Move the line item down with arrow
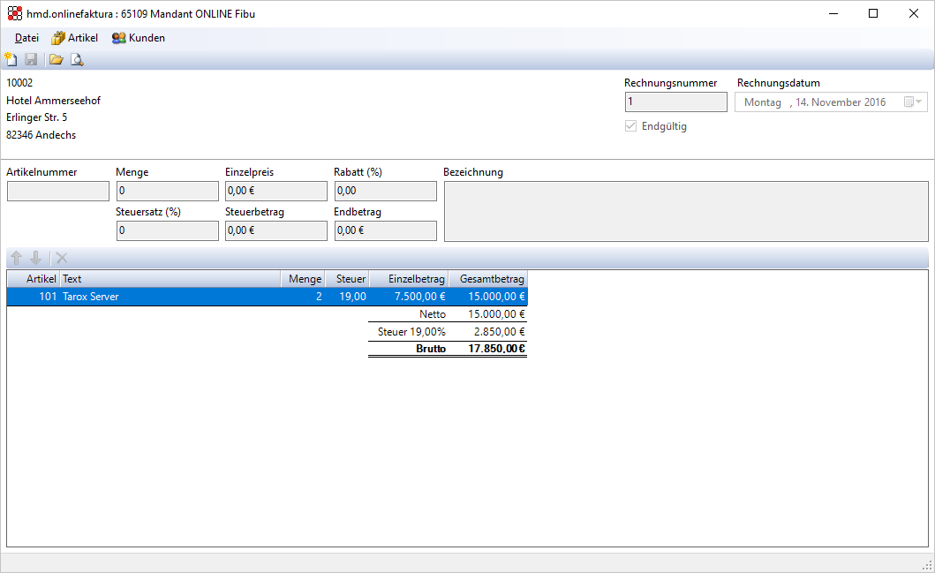 point(35,258)
